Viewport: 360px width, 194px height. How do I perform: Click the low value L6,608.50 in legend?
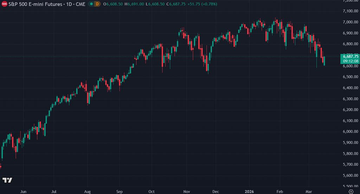(x=156, y=4)
